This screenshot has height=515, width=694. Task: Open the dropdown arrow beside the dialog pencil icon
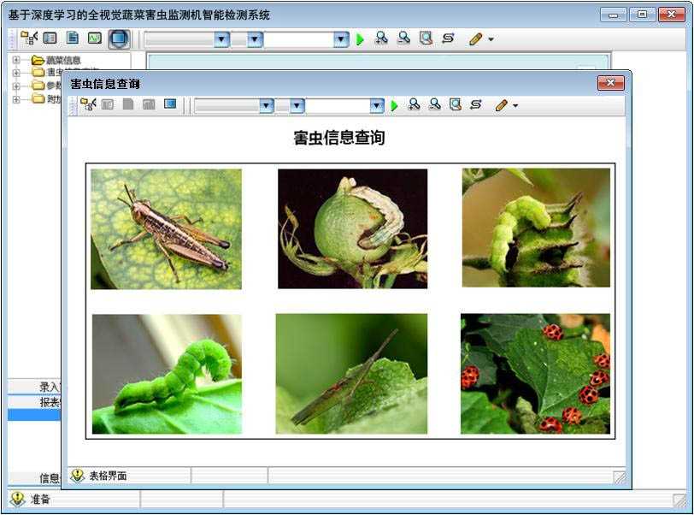point(515,106)
